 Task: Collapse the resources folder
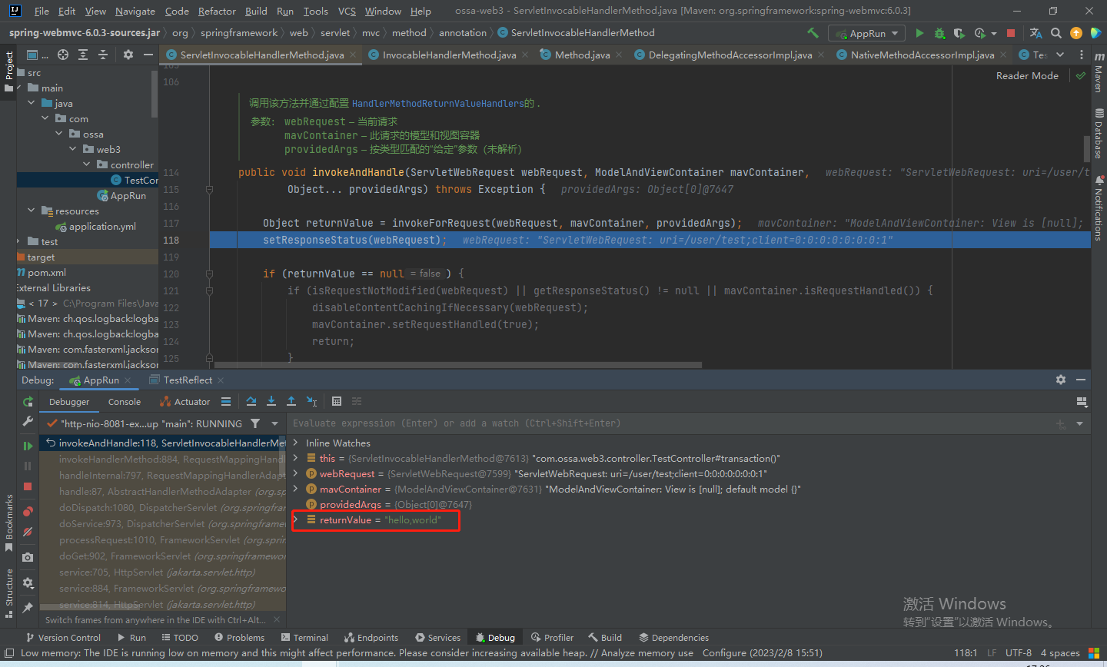(32, 211)
